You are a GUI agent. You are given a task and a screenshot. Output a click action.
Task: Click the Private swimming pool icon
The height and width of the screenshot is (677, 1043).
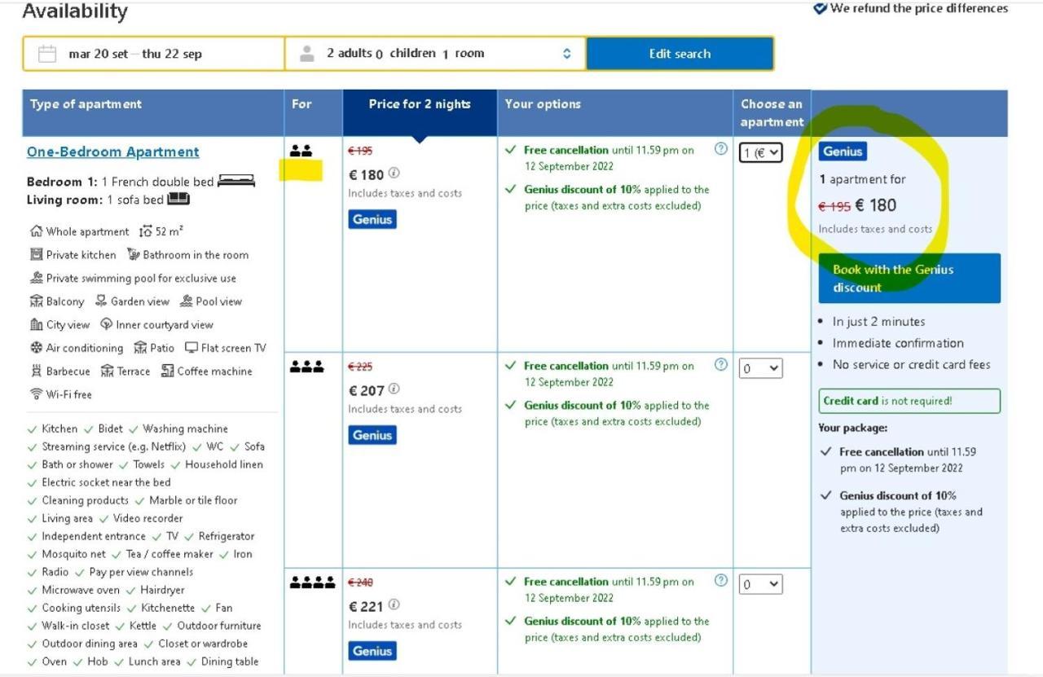tap(36, 278)
